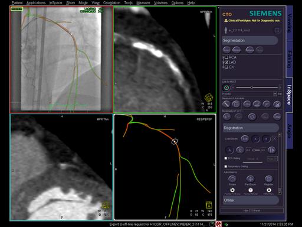Click the Load Scene A button

point(256,139)
